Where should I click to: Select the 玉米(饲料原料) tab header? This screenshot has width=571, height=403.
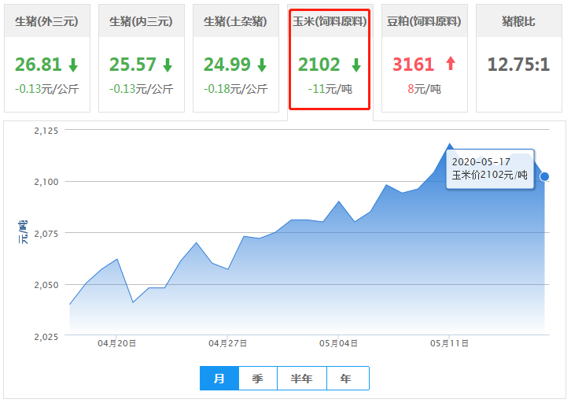coord(330,21)
